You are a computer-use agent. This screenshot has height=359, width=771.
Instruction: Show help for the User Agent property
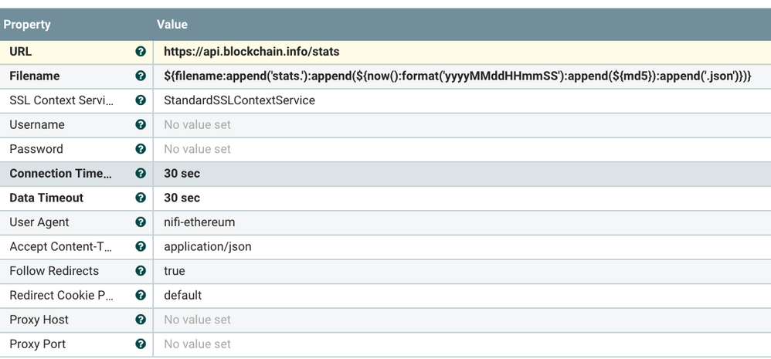click(x=141, y=222)
